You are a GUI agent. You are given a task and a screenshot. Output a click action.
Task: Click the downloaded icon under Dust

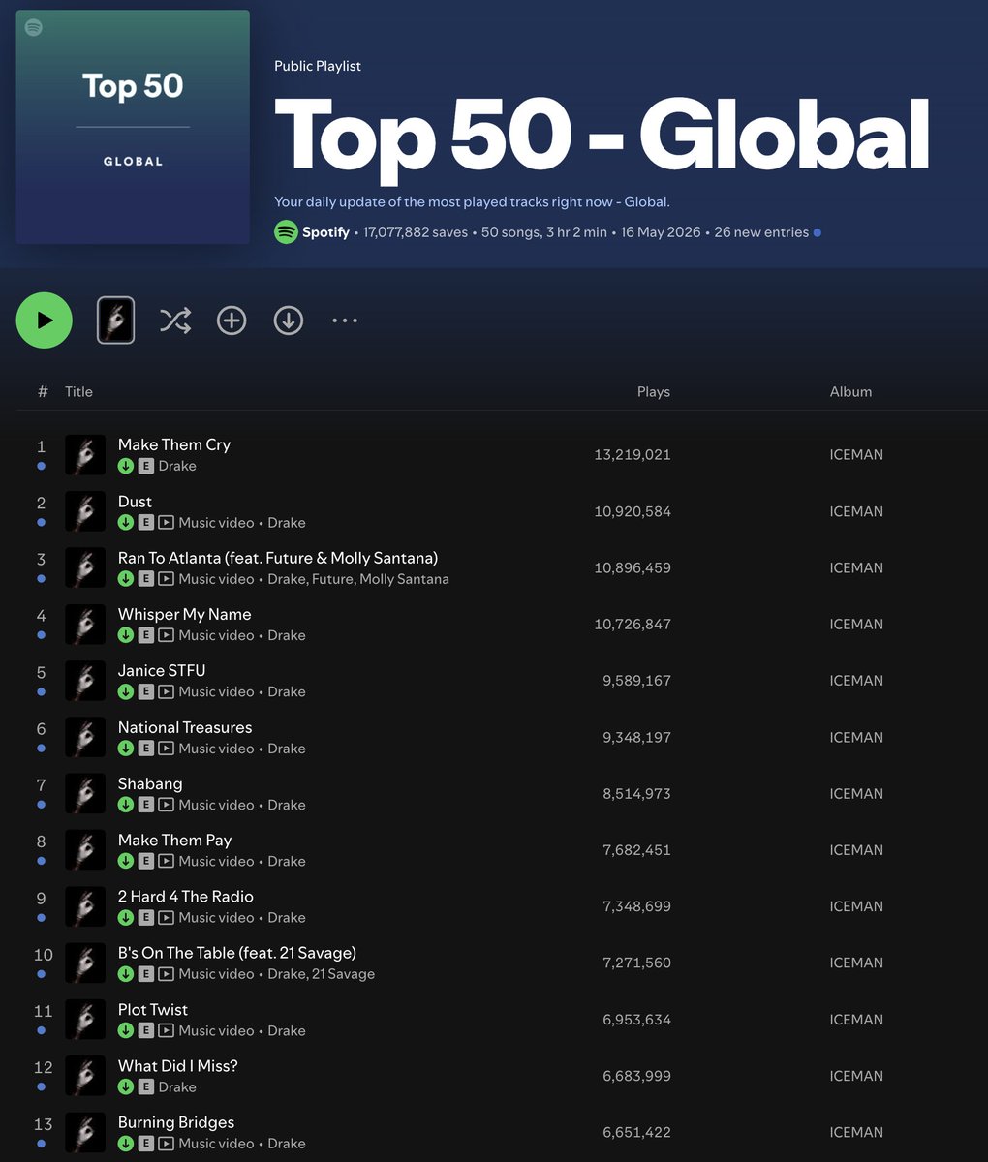point(126,522)
